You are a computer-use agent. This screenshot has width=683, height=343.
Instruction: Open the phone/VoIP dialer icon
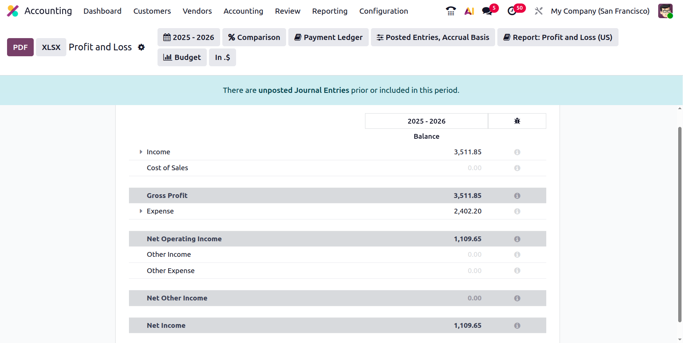click(x=451, y=11)
